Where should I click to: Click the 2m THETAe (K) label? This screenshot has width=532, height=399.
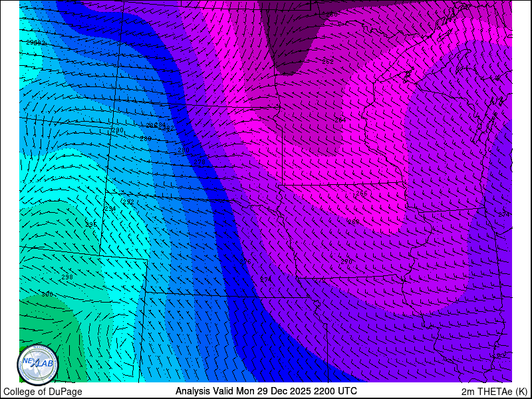(x=494, y=392)
